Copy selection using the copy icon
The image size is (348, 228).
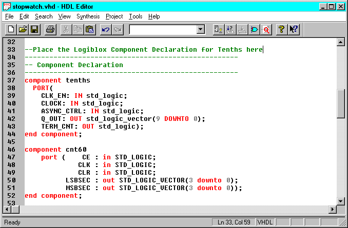click(78, 30)
